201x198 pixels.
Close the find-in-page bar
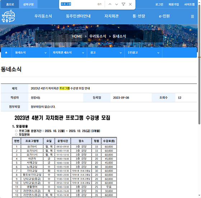130,4
